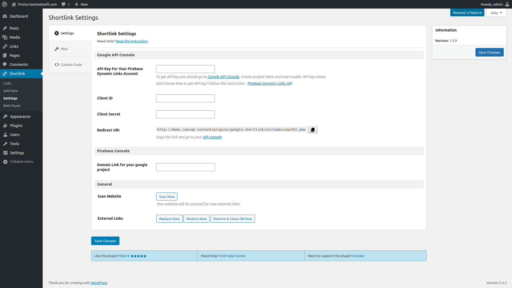Open the WordPress footer link
The height and width of the screenshot is (288, 512).
(99, 283)
